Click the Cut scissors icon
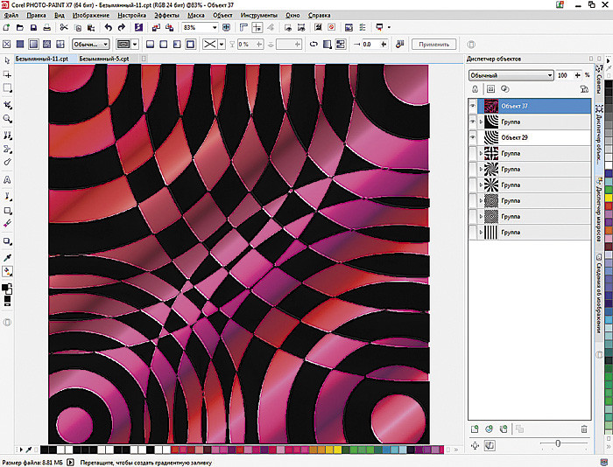The image size is (613, 467). coord(64,28)
